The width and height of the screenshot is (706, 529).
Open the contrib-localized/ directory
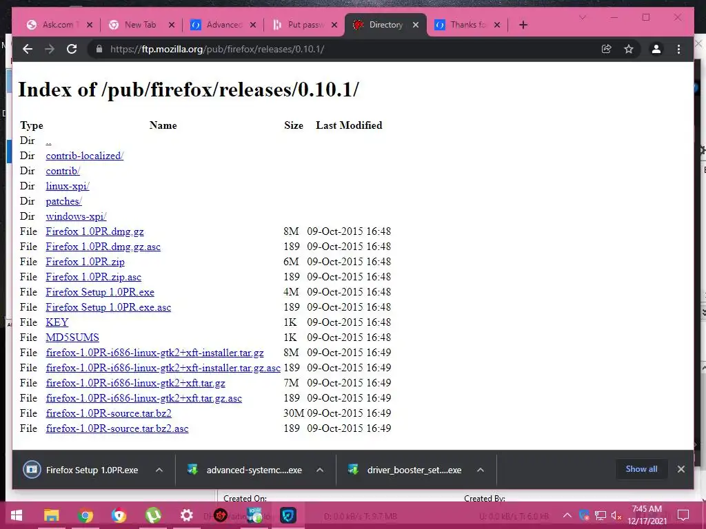pos(85,156)
